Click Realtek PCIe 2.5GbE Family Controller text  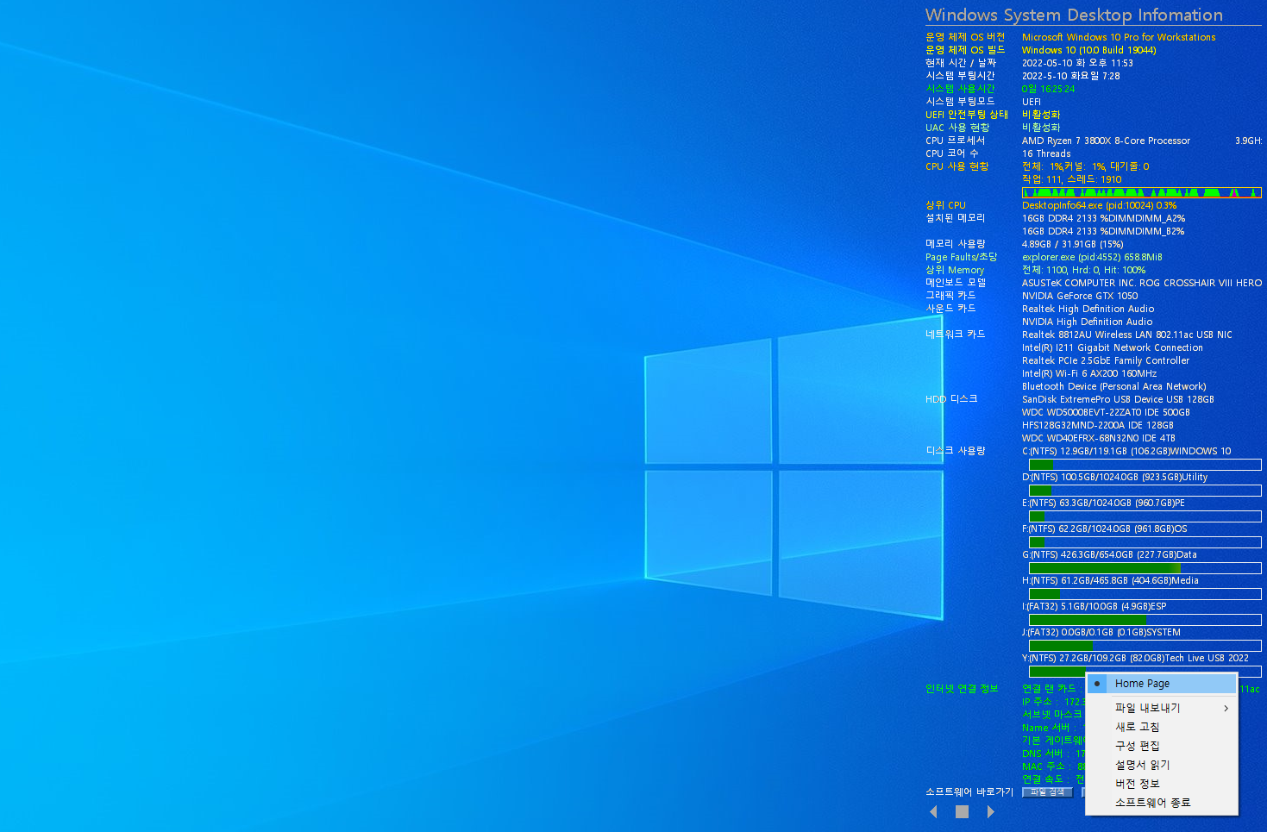pos(1106,360)
